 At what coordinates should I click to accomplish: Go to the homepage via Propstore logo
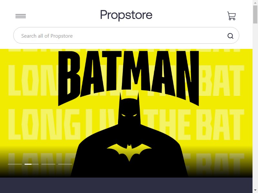coord(126,15)
